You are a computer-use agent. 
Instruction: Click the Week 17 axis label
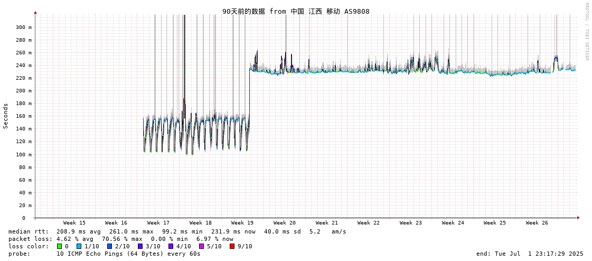click(158, 223)
